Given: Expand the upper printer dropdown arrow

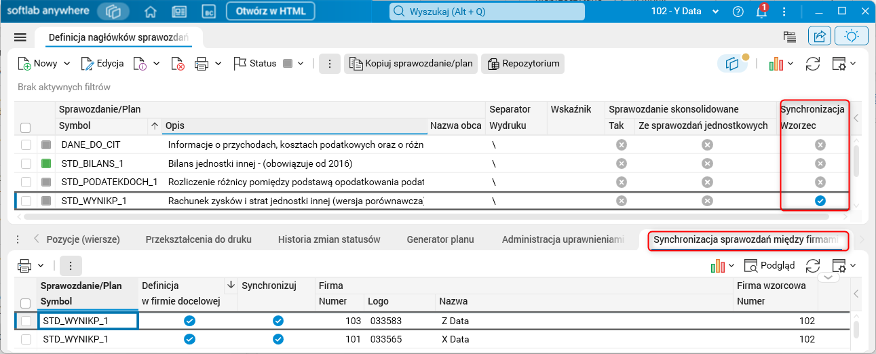Looking at the screenshot, I should [218, 64].
